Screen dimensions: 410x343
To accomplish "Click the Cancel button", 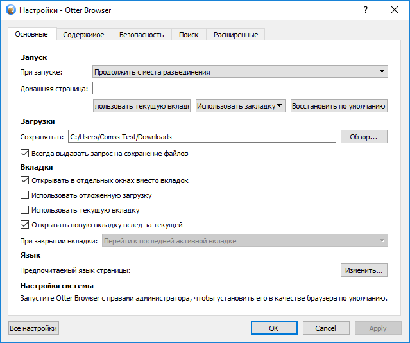I will 326,328.
